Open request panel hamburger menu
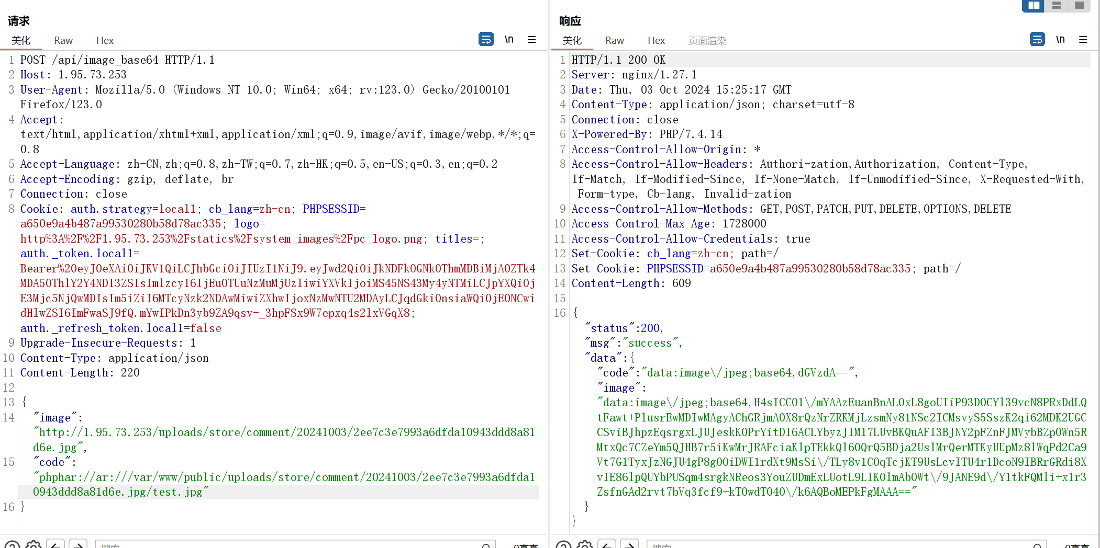 tap(532, 39)
